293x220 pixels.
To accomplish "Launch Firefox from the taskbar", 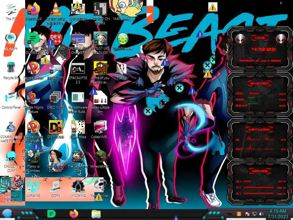I will pyautogui.click(x=74, y=214).
